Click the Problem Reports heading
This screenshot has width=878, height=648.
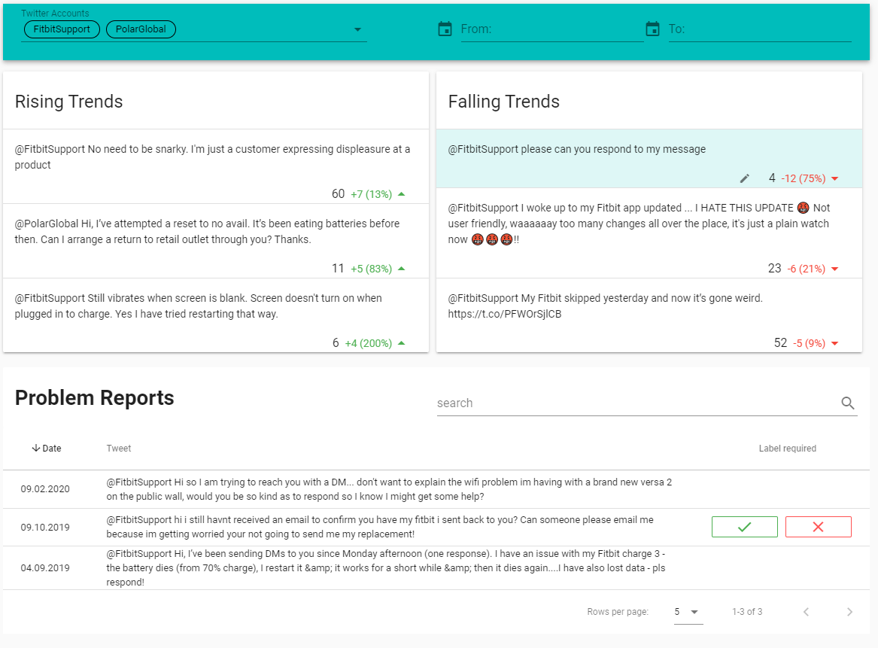coord(95,397)
